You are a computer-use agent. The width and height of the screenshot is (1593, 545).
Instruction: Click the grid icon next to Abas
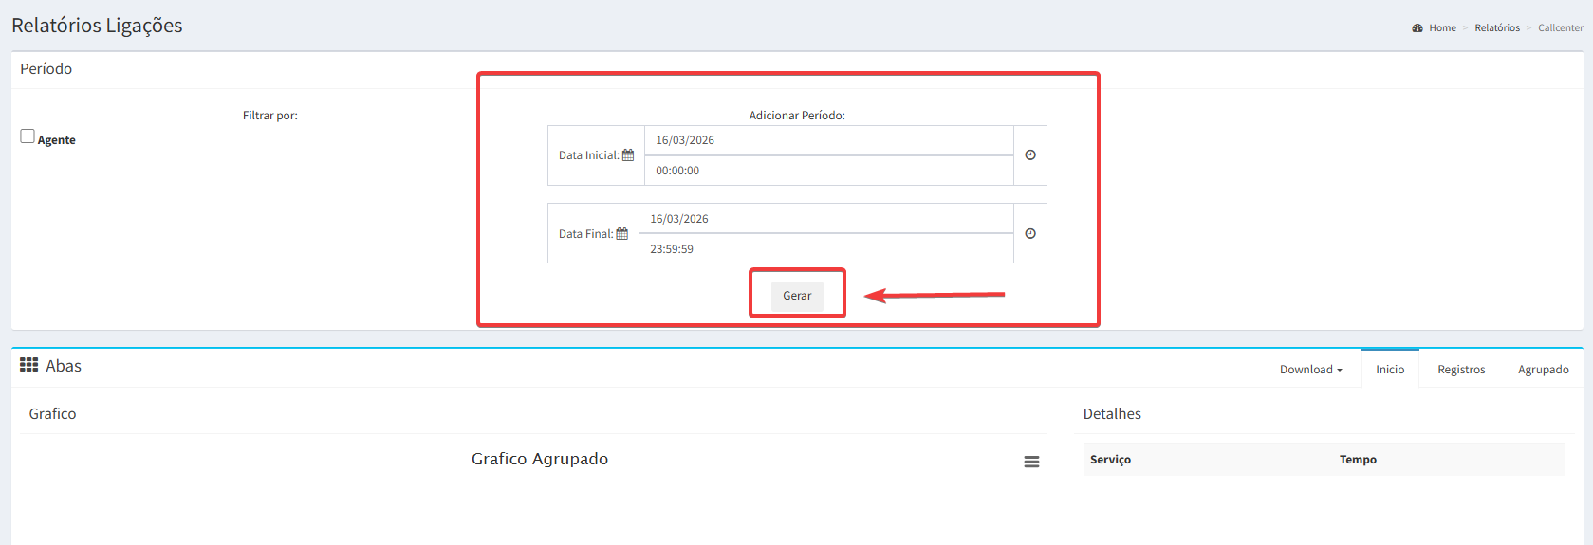point(29,366)
